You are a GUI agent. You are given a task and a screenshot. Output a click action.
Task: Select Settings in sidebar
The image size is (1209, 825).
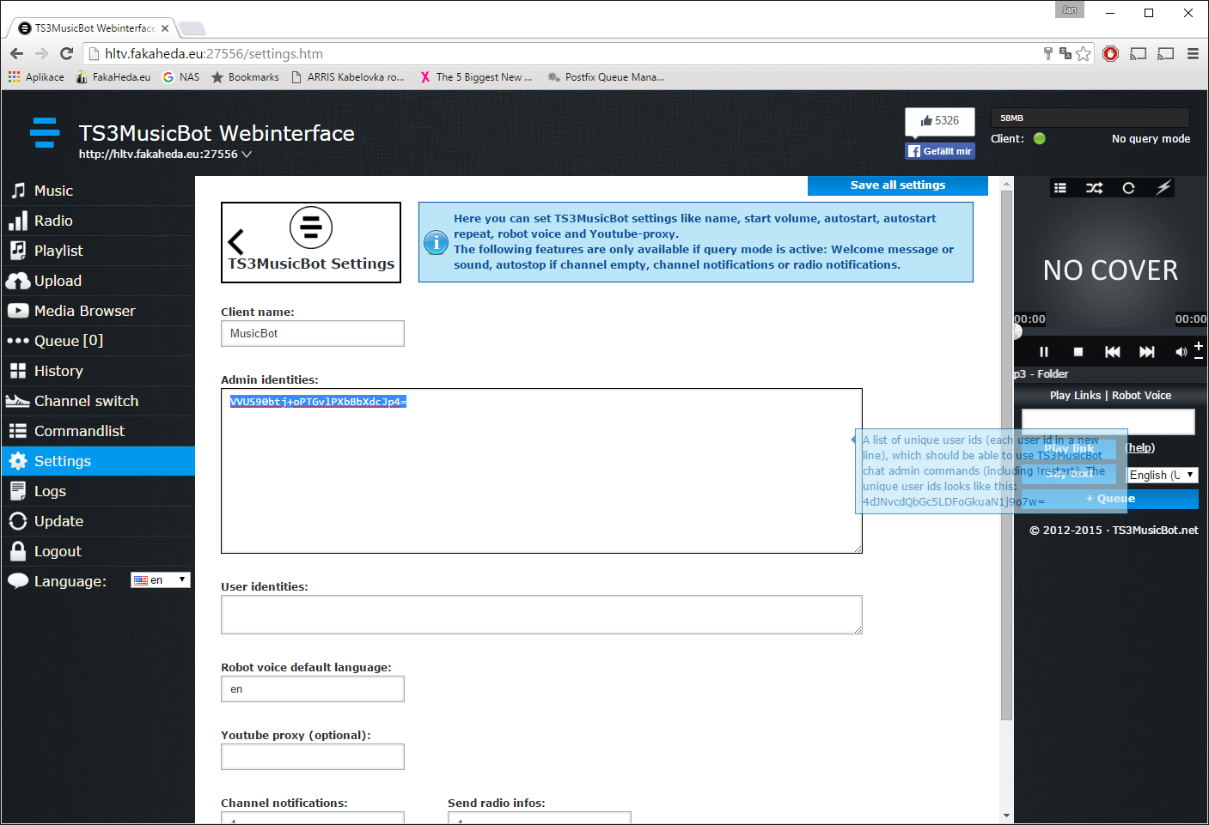click(x=98, y=461)
